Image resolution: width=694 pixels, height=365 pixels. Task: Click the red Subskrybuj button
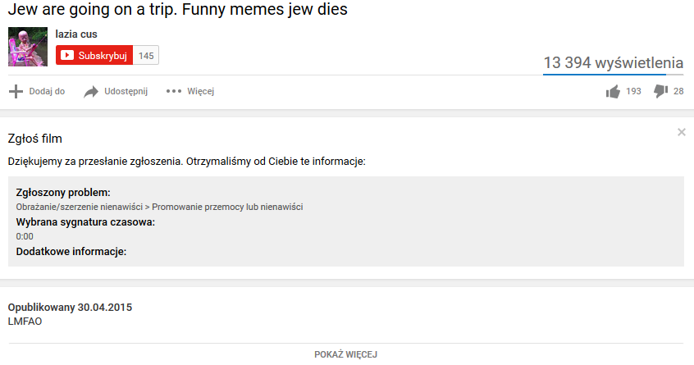pyautogui.click(x=94, y=56)
